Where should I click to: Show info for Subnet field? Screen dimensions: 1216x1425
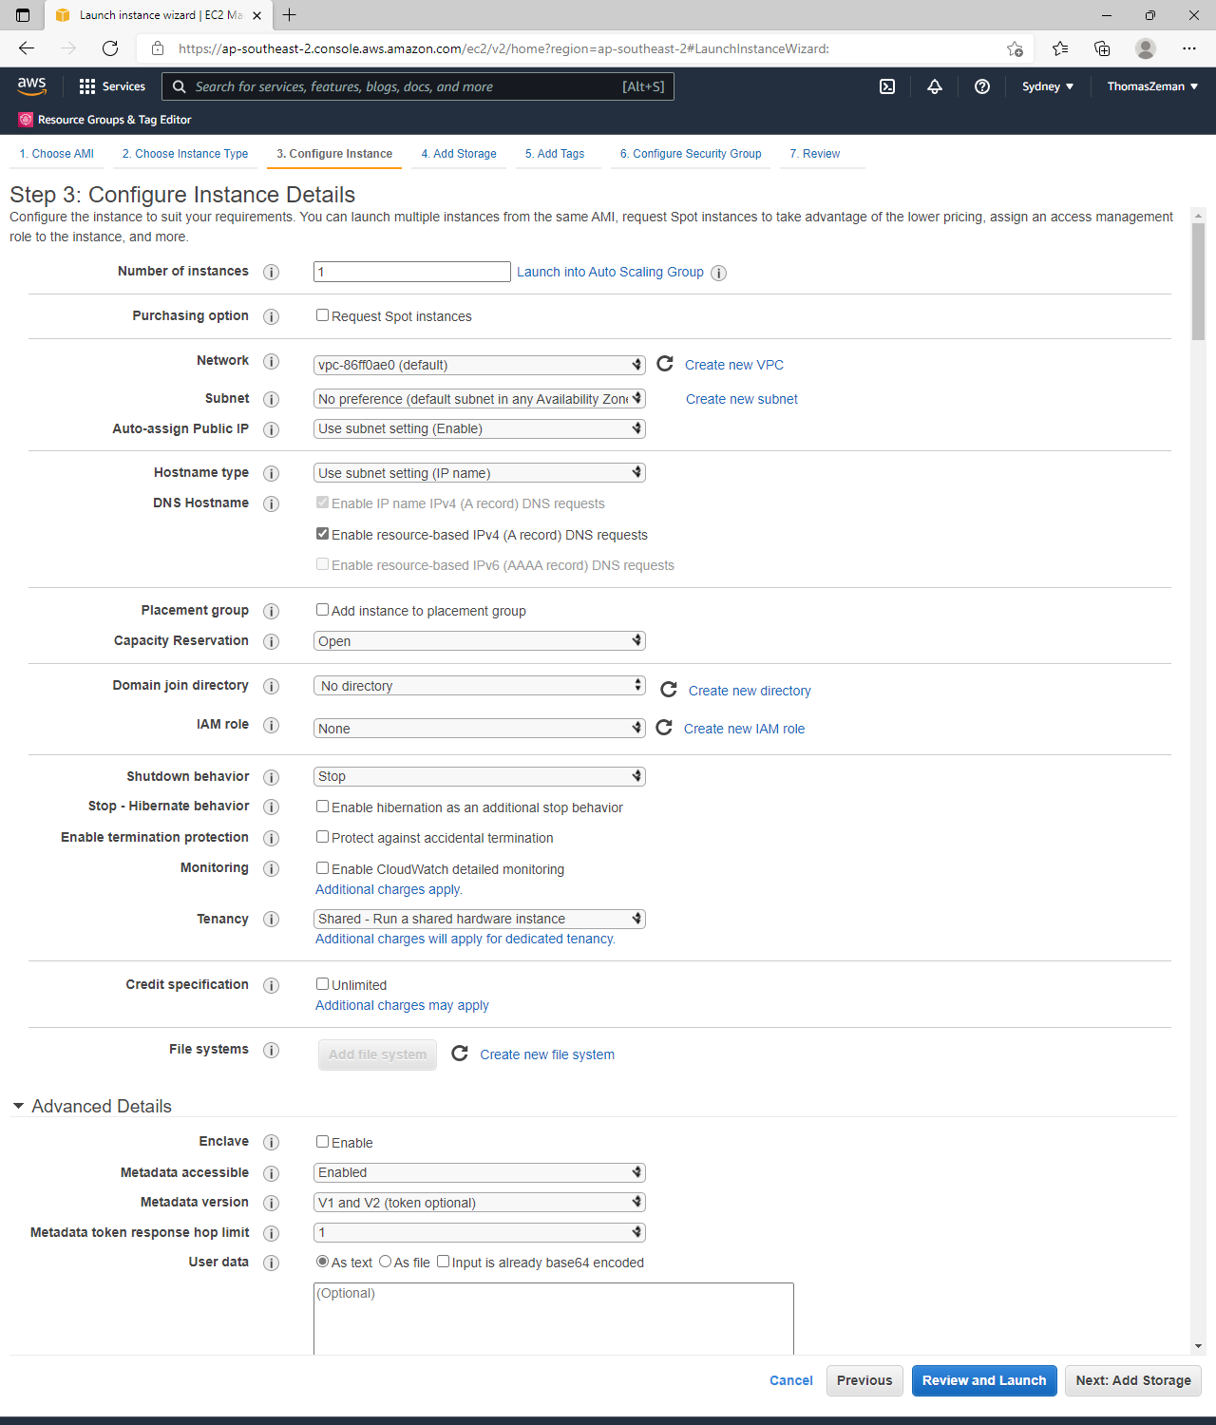click(x=272, y=399)
